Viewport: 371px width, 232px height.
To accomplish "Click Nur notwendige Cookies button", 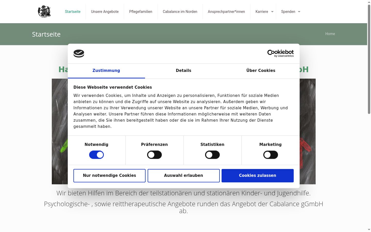I will pyautogui.click(x=109, y=176).
